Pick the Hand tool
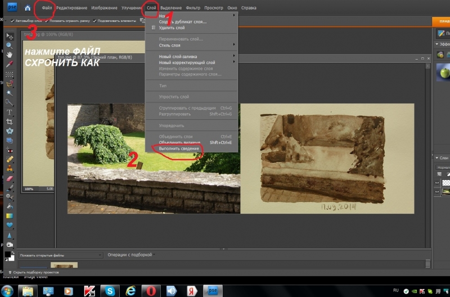This screenshot has height=297, width=450. [9, 55]
